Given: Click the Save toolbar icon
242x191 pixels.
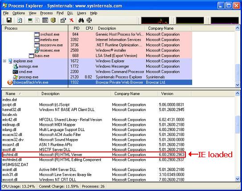Looking at the screenshot, I should [9, 20].
